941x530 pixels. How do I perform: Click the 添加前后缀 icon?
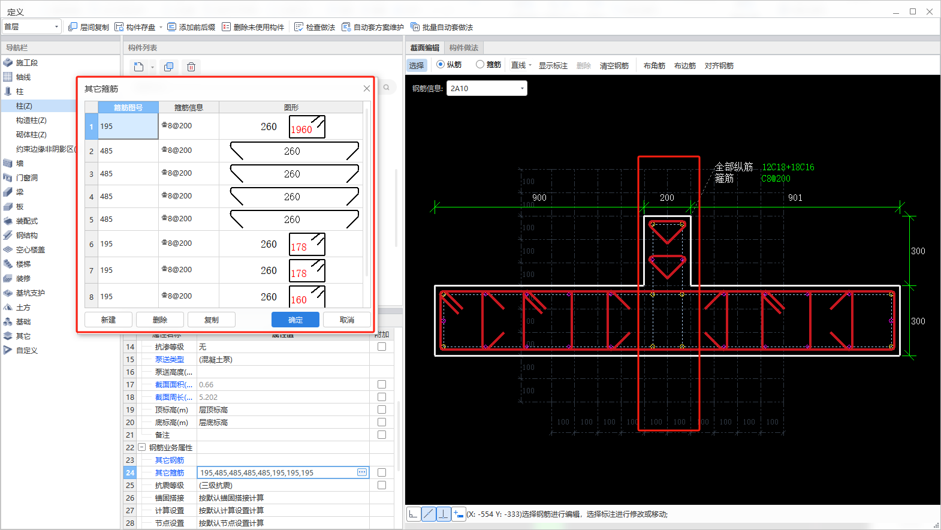171,27
